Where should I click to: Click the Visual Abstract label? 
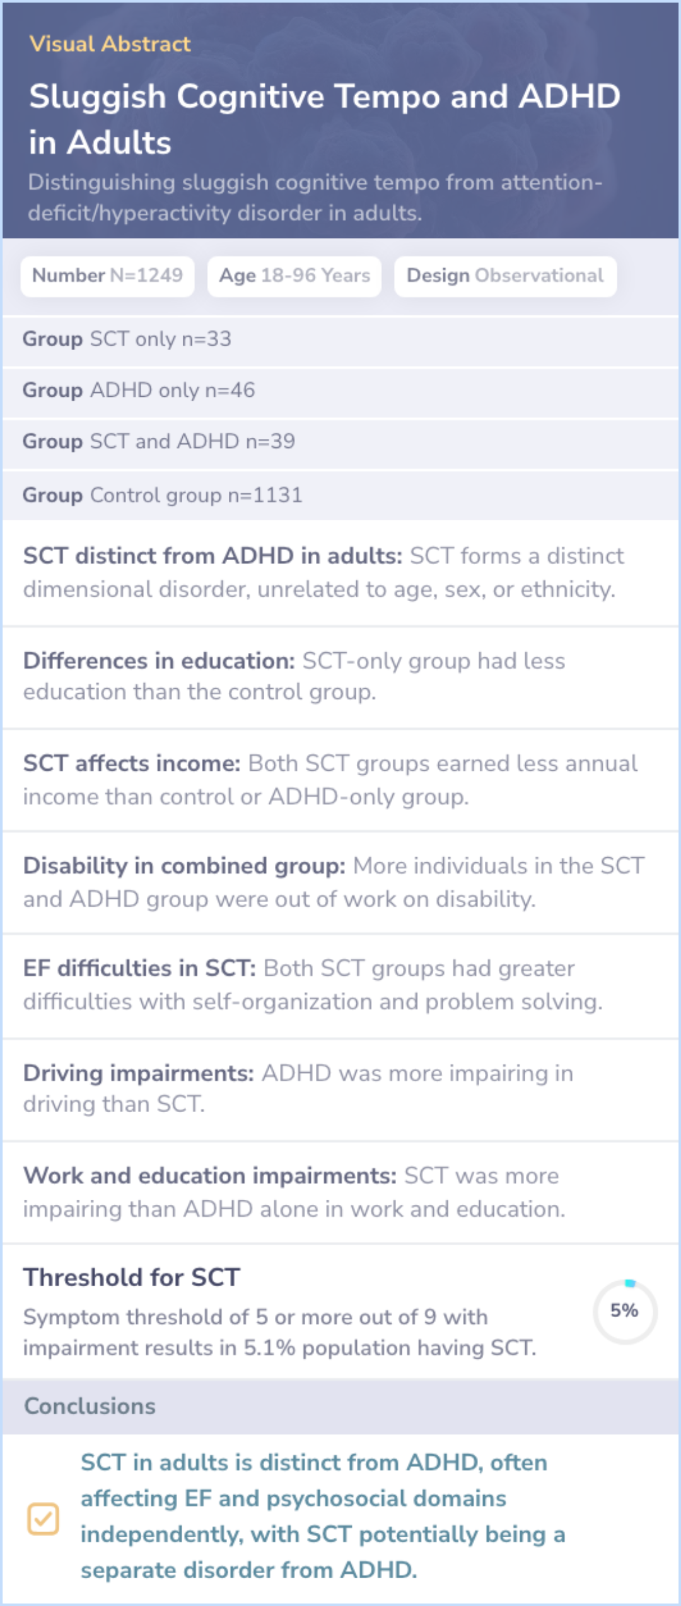point(110,44)
